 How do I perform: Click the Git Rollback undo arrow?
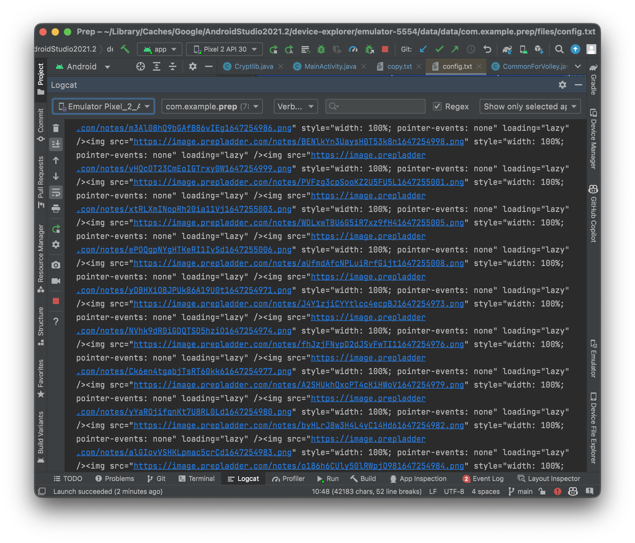tap(487, 49)
